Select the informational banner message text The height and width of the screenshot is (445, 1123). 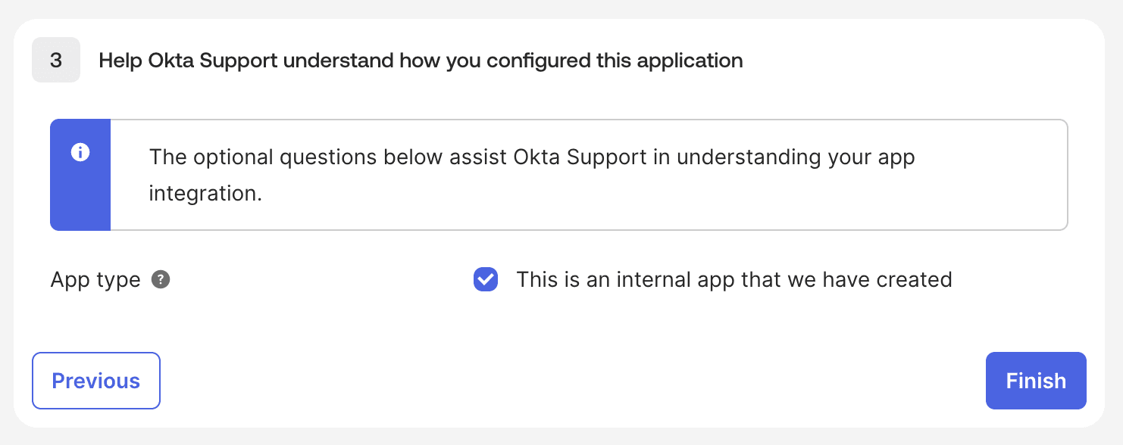[530, 174]
